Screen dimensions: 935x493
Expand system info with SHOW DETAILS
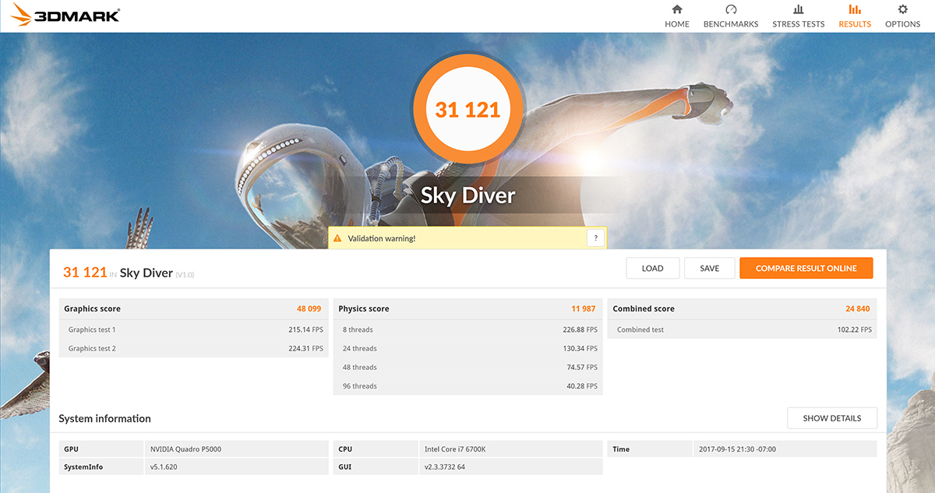pyautogui.click(x=831, y=418)
